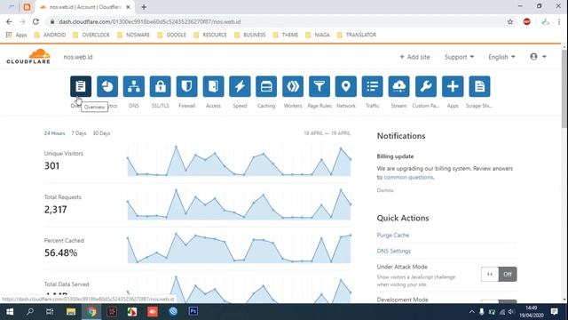Open the Apps plus icon
Screen dimensions: 568x320
coord(453,86)
